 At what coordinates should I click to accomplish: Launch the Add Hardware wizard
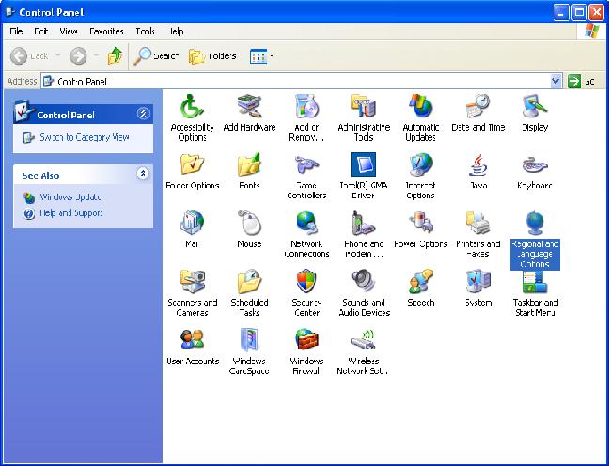pyautogui.click(x=249, y=113)
